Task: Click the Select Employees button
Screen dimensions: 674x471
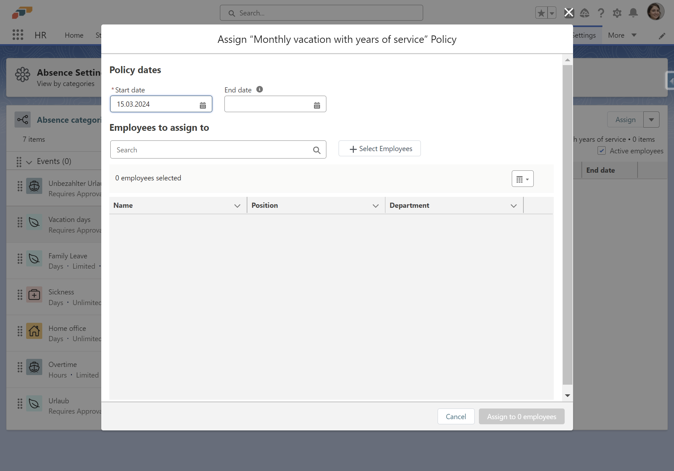Action: click(380, 149)
